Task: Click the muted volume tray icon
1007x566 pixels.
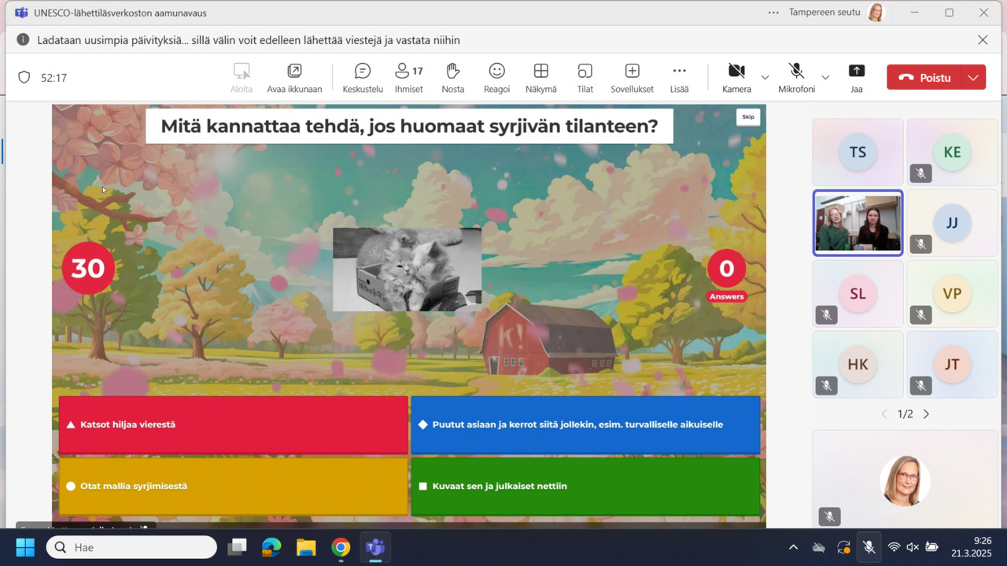Action: (x=913, y=547)
